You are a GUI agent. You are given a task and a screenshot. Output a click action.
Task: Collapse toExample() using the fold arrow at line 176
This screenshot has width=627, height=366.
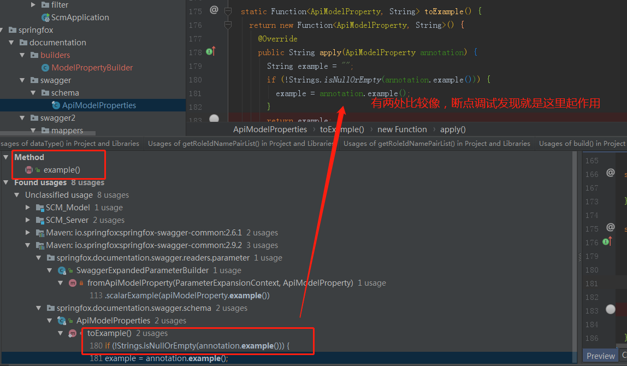[228, 23]
